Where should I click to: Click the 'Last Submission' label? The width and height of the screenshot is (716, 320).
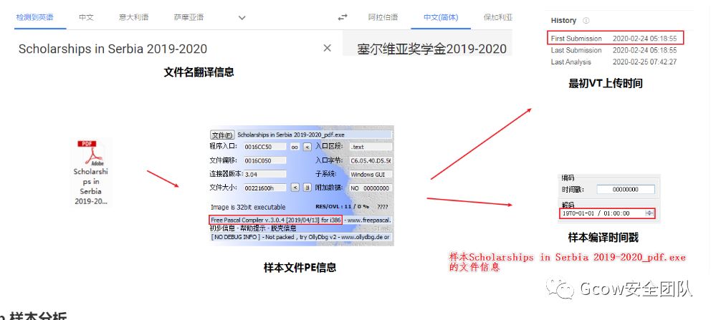576,50
